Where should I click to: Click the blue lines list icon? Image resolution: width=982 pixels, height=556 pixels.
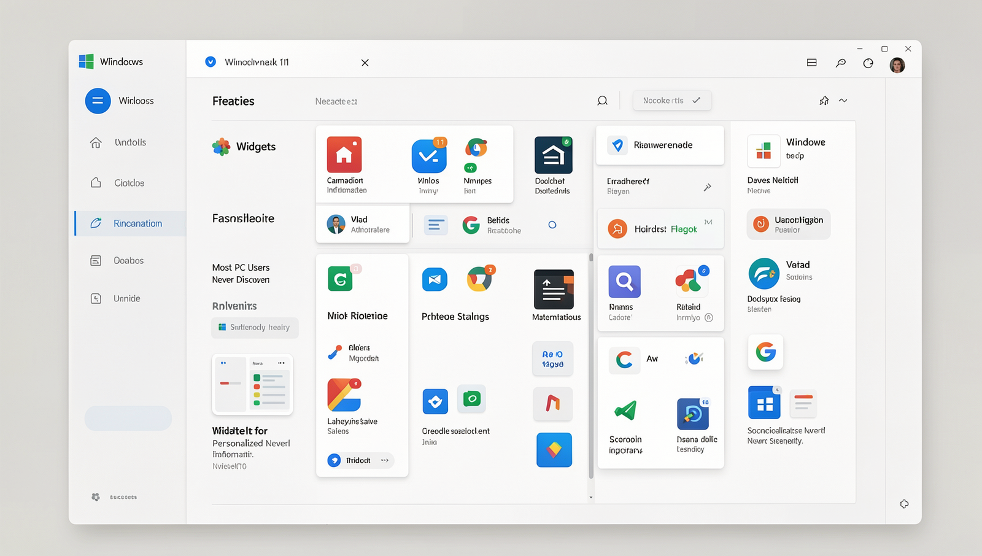point(436,225)
